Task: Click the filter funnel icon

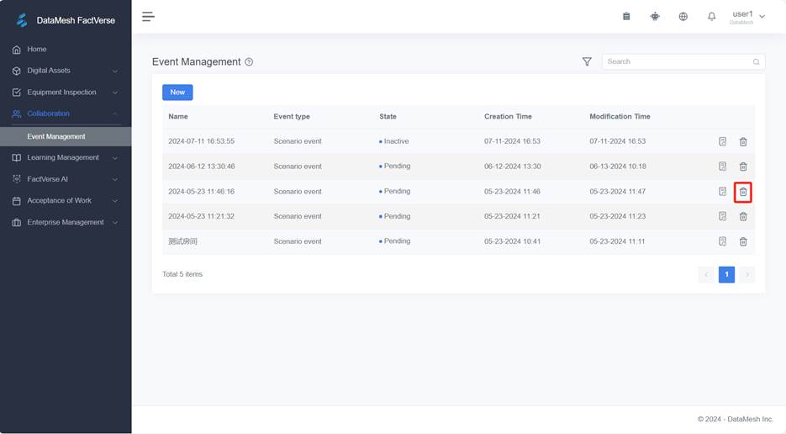Action: click(587, 61)
